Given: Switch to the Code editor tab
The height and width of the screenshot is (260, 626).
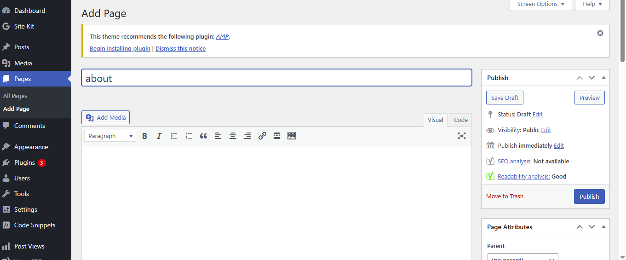Looking at the screenshot, I should [460, 120].
